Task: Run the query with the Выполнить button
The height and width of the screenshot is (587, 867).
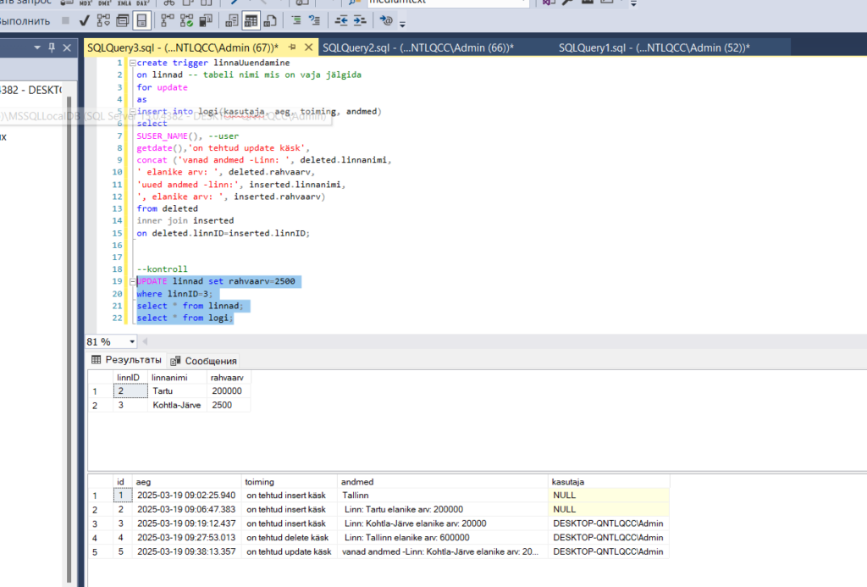Action: pyautogui.click(x=25, y=21)
